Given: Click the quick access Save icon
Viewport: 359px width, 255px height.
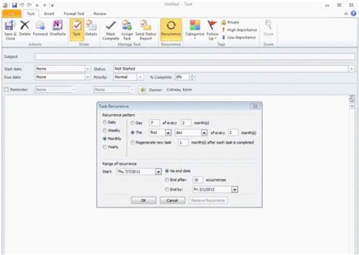Looking at the screenshot, I should coord(14,5).
